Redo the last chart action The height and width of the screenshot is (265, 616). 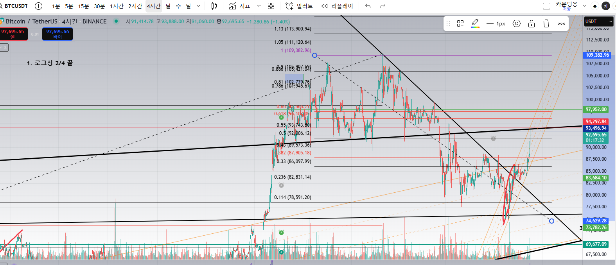383,6
